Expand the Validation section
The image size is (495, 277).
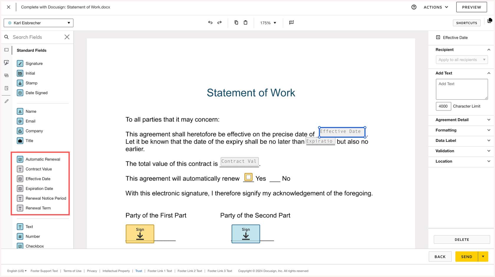point(461,151)
